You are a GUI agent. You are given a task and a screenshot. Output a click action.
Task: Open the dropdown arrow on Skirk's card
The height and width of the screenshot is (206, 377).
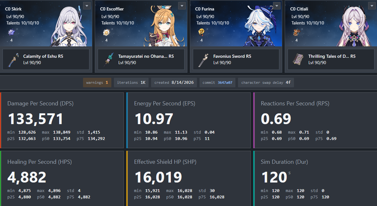click(x=87, y=6)
